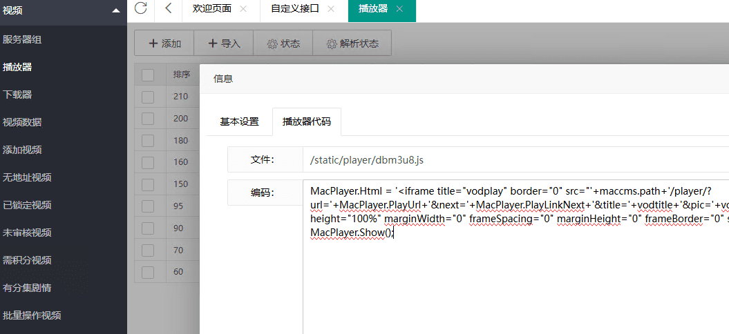Open the 状态 gear button

click(x=283, y=43)
